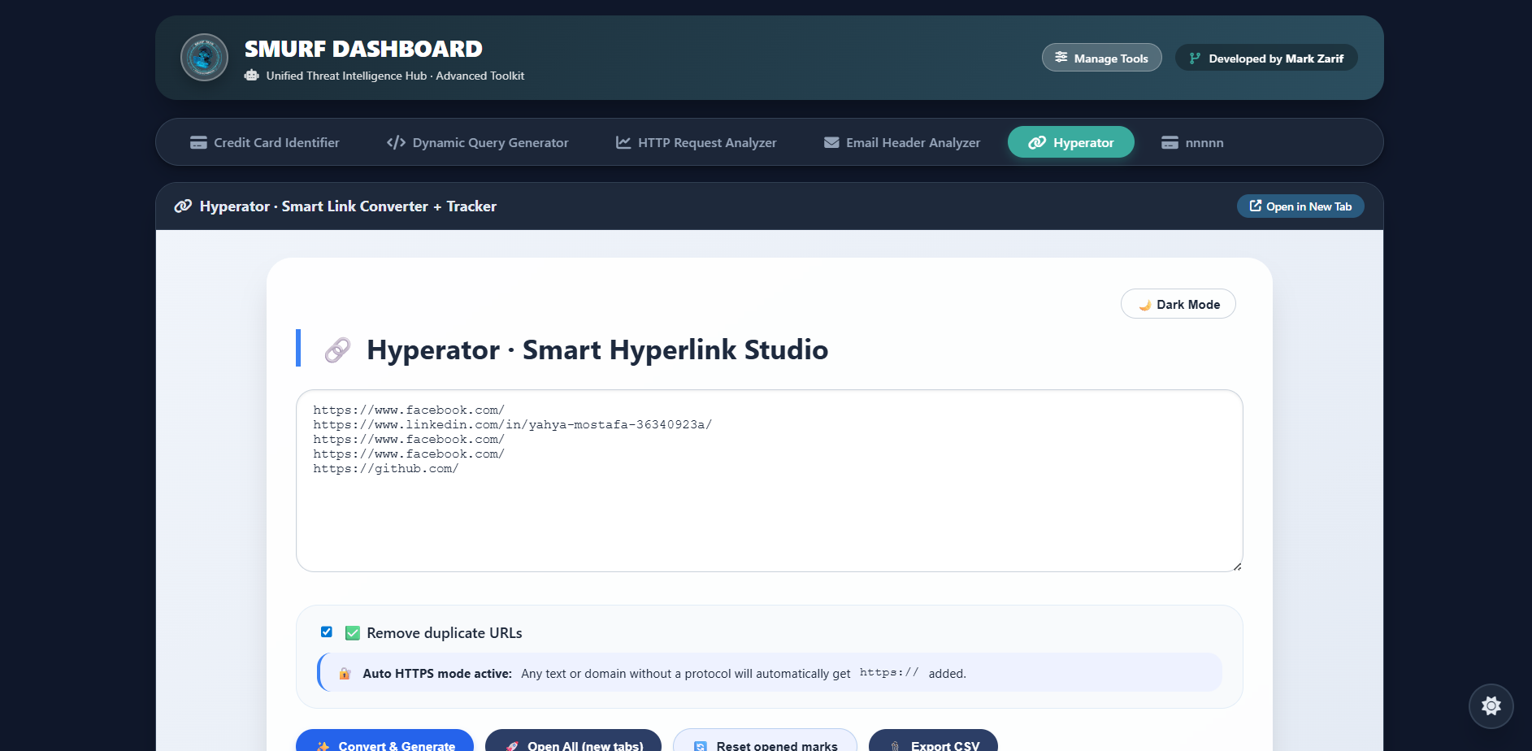Click the green checkmark emoji icon
This screenshot has width=1532, height=751.
[x=353, y=633]
